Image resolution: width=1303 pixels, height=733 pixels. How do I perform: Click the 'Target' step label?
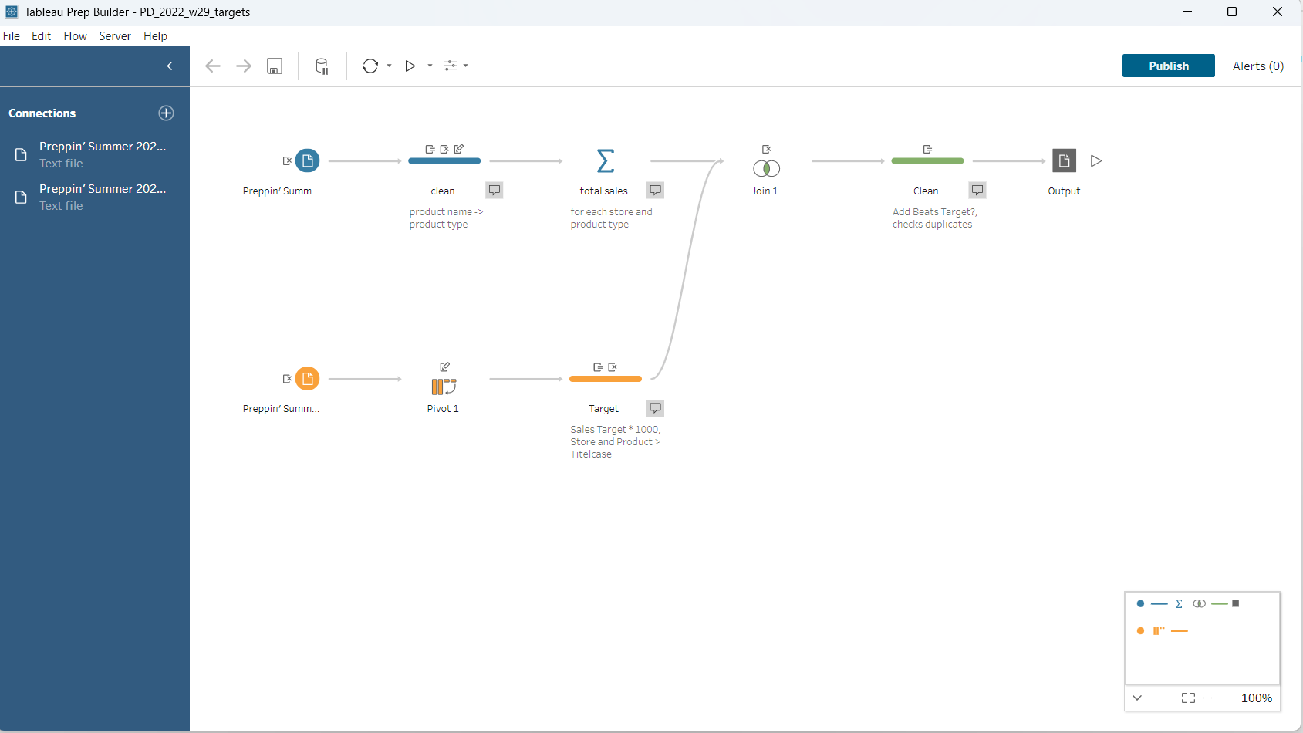click(x=604, y=409)
